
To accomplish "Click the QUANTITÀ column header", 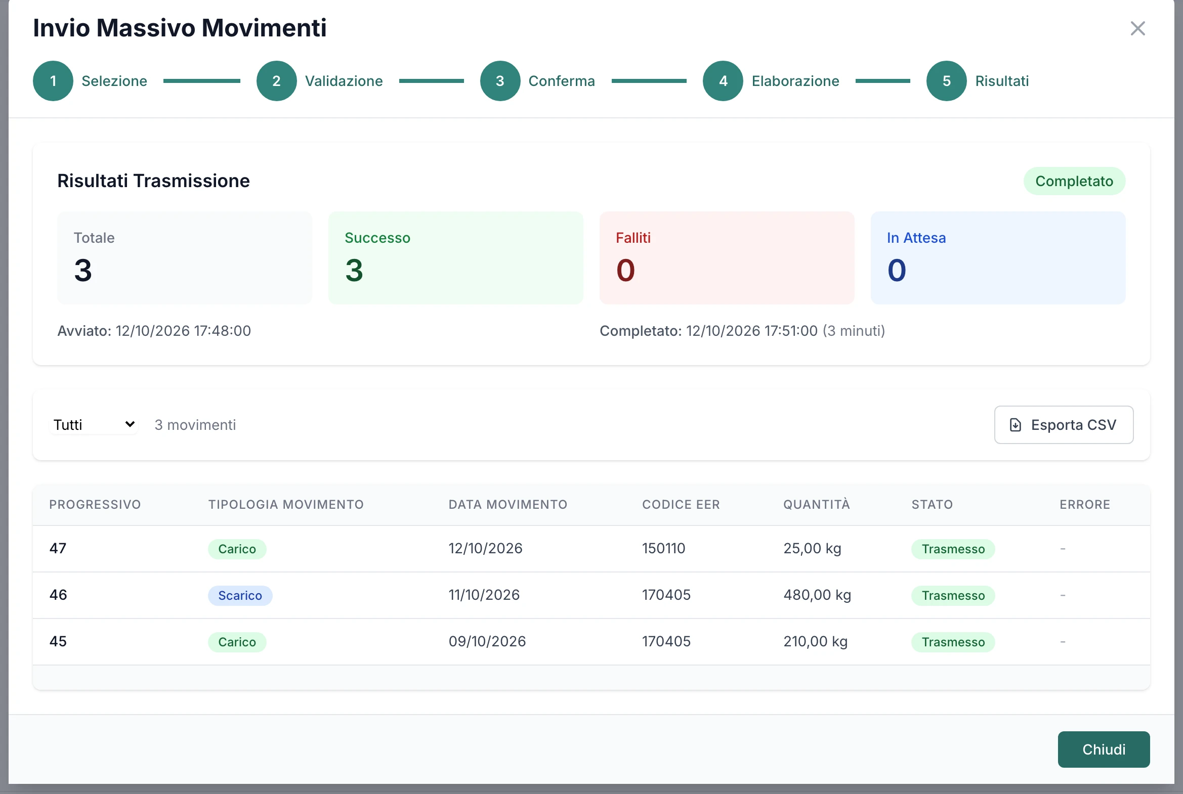I will 817,504.
